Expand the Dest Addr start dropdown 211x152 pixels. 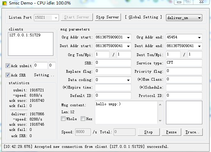pyautogui.click(x=128, y=46)
